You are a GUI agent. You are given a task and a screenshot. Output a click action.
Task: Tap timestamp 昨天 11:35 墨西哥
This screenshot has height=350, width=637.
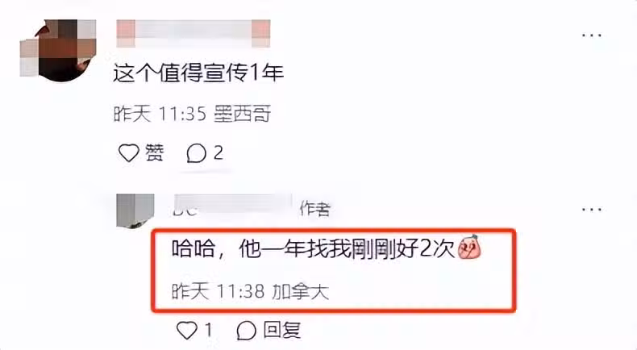tap(192, 114)
